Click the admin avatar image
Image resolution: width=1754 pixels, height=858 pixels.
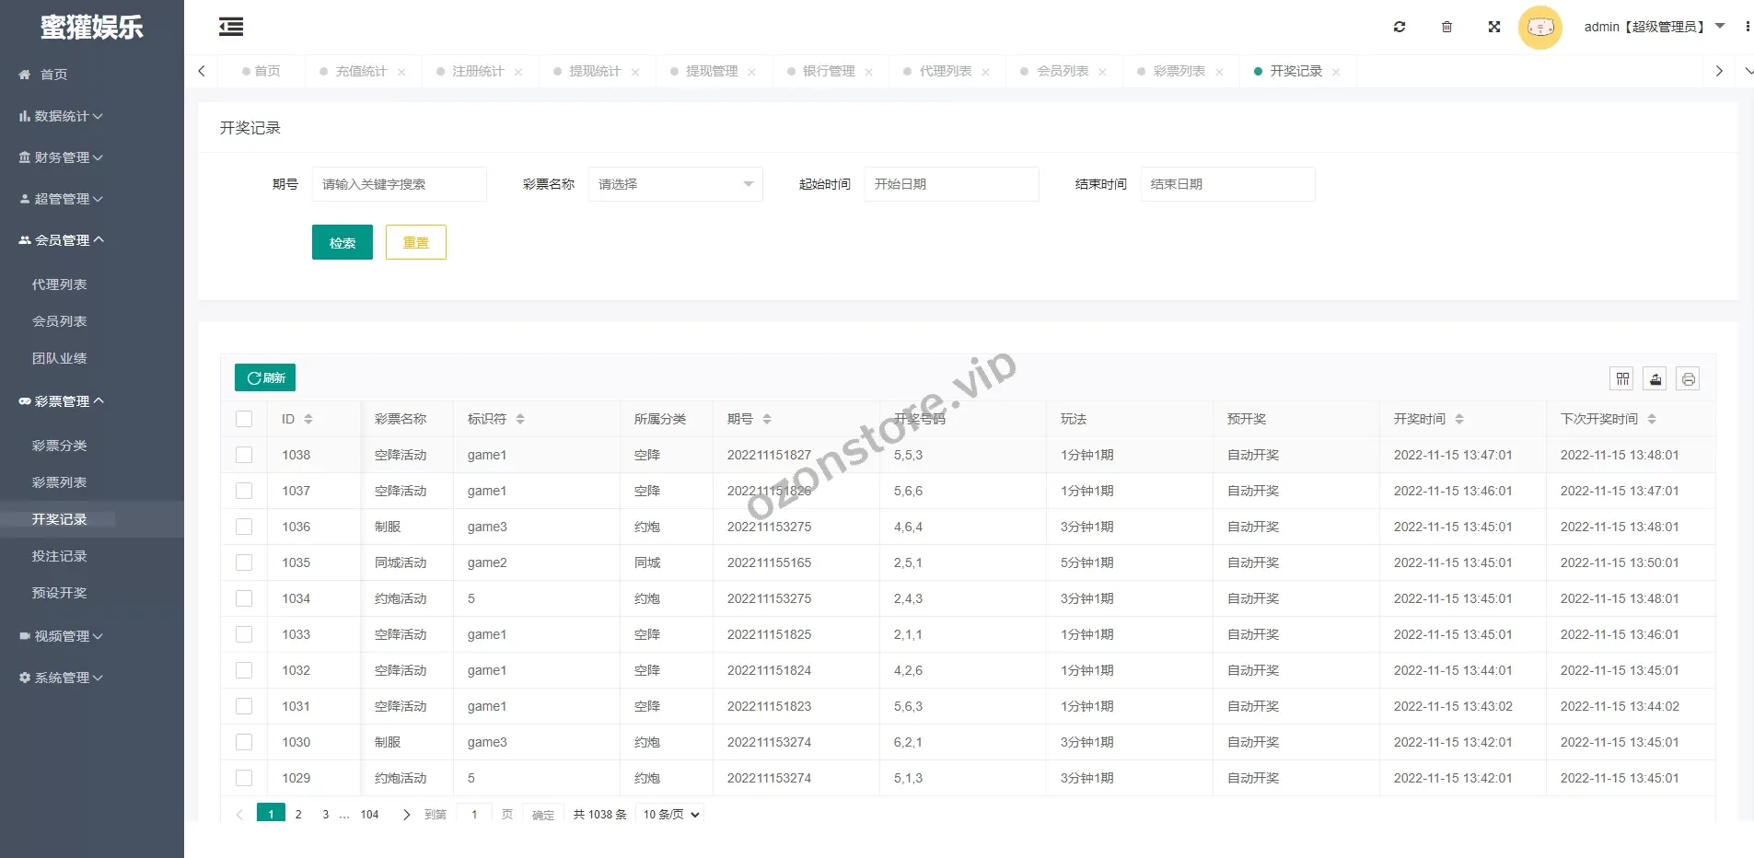pyautogui.click(x=1539, y=28)
